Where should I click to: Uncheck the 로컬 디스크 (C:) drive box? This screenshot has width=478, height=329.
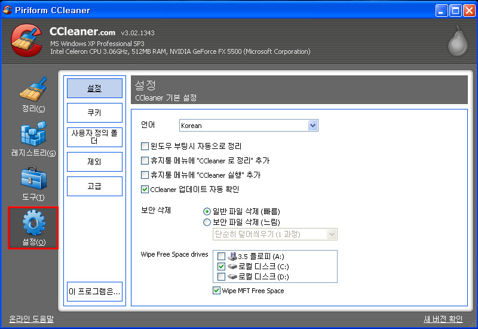coord(221,266)
